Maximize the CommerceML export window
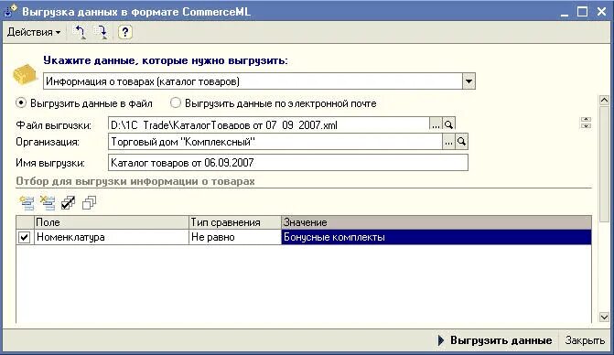Viewport: 614px width, 355px height. click(582, 12)
